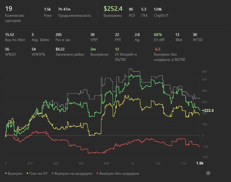231x182 pixels.
Task: Toggle the green Выиграл graph line
Action: click(14, 173)
